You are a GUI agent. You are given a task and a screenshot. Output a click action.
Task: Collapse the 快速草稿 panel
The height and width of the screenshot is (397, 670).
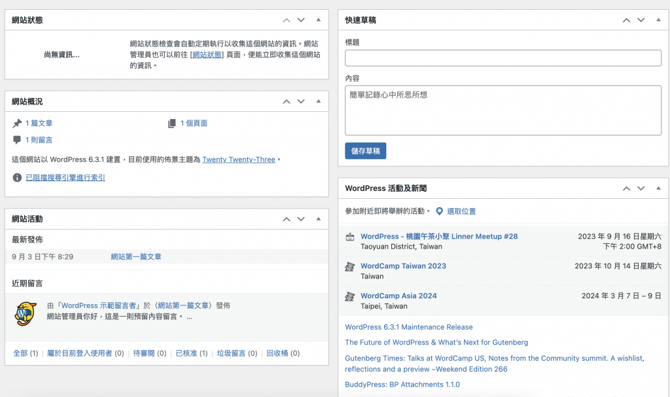[x=658, y=20]
